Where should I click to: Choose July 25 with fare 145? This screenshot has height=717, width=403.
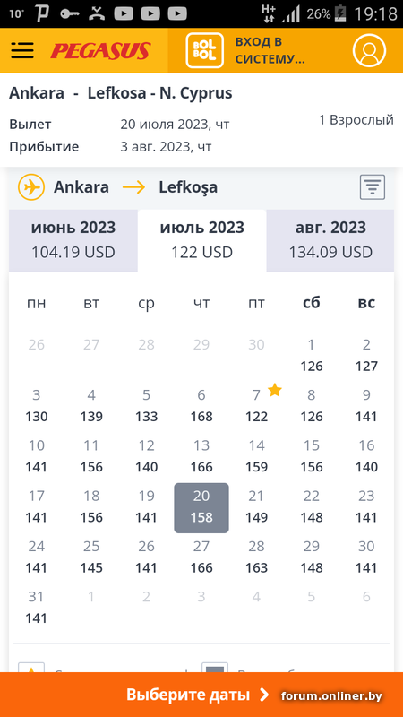tap(91, 557)
